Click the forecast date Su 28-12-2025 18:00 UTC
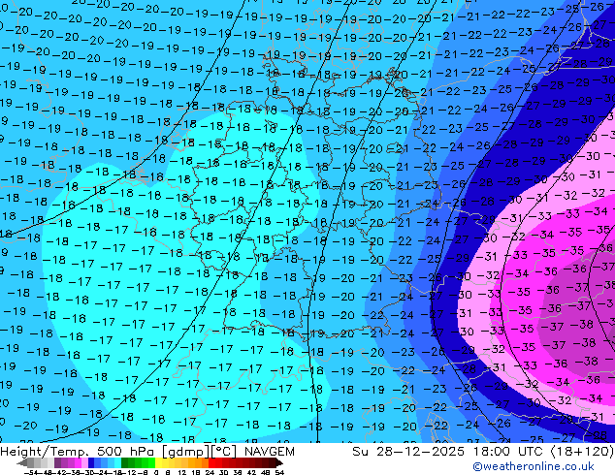The height and width of the screenshot is (475, 615). [x=449, y=452]
